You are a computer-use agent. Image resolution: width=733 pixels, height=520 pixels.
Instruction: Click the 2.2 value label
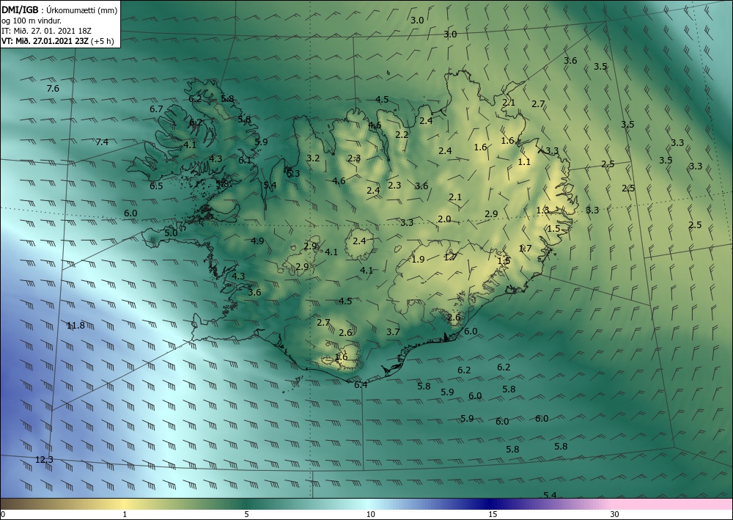402,135
